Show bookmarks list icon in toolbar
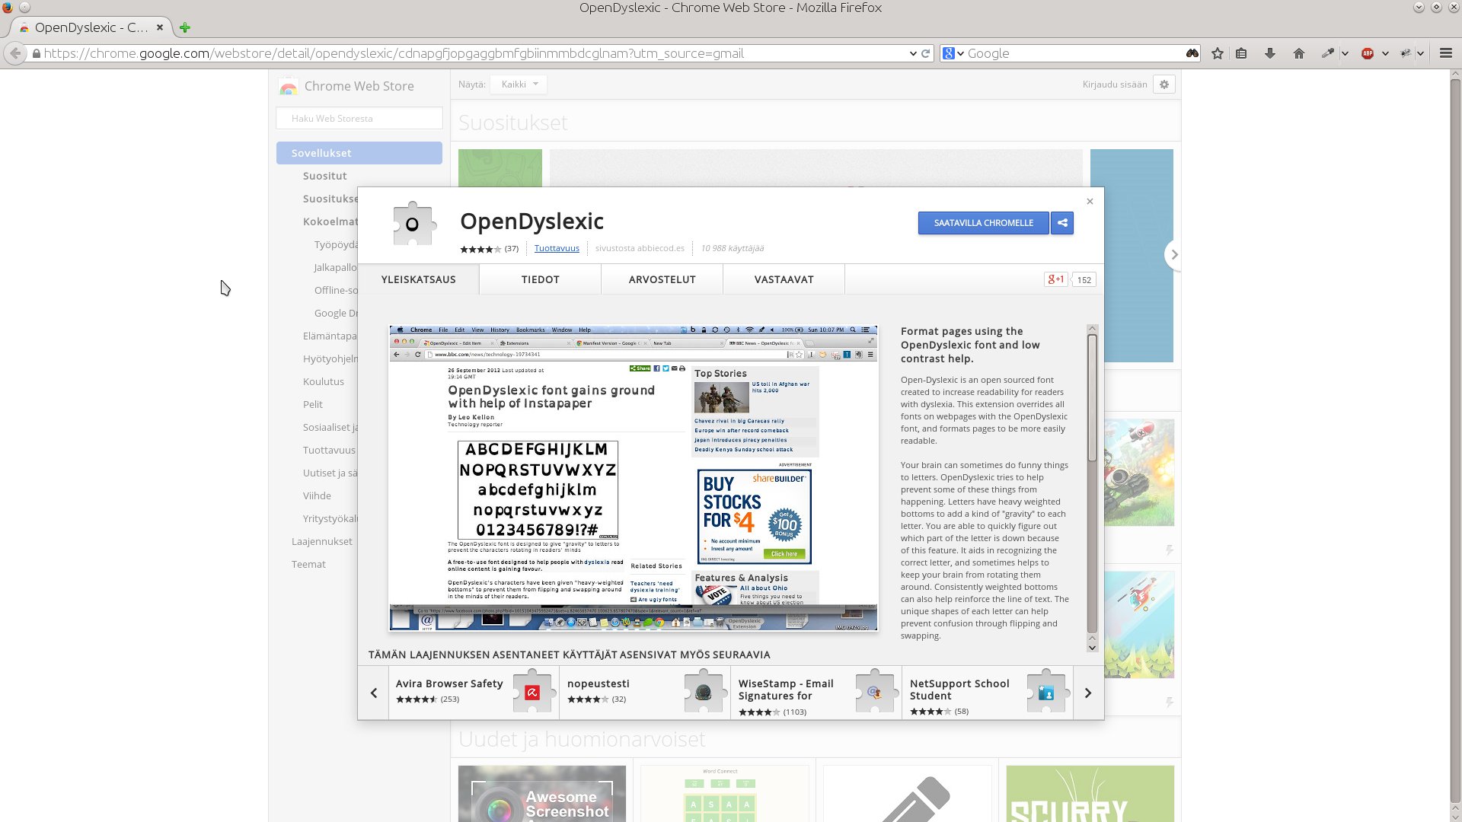This screenshot has height=822, width=1462. 1241,53
